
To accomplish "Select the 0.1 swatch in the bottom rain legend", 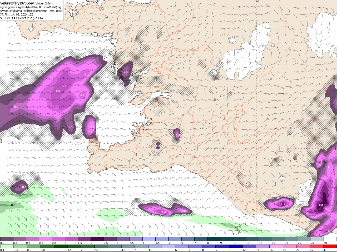I will pos(7,246).
